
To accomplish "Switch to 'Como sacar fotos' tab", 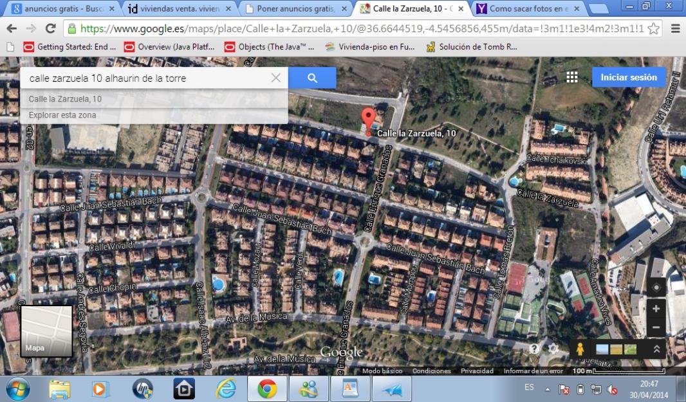I will click(x=528, y=8).
